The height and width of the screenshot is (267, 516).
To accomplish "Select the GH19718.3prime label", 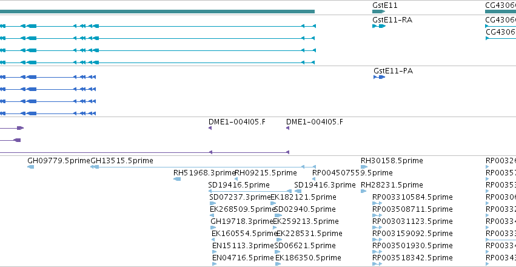I will (242, 221).
